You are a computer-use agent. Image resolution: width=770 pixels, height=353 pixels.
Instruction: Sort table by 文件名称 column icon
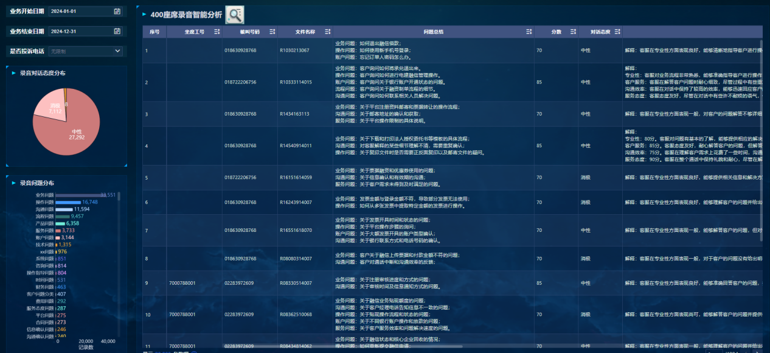(328, 32)
